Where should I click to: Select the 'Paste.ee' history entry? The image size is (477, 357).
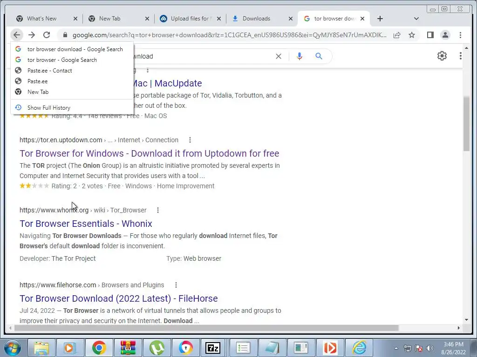72,81
